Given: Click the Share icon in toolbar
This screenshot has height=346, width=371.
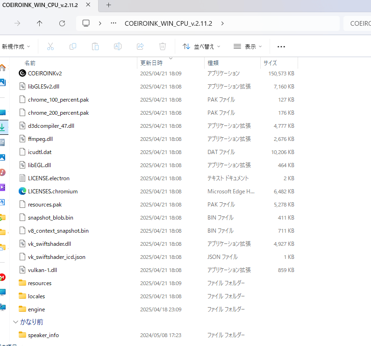Looking at the screenshot, I should click(x=140, y=46).
